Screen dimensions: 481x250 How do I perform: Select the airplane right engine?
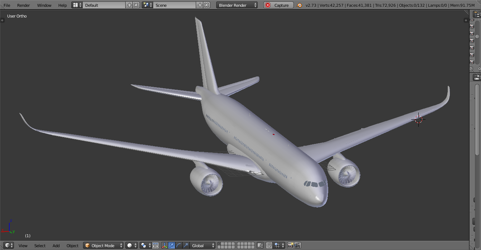pos(344,172)
